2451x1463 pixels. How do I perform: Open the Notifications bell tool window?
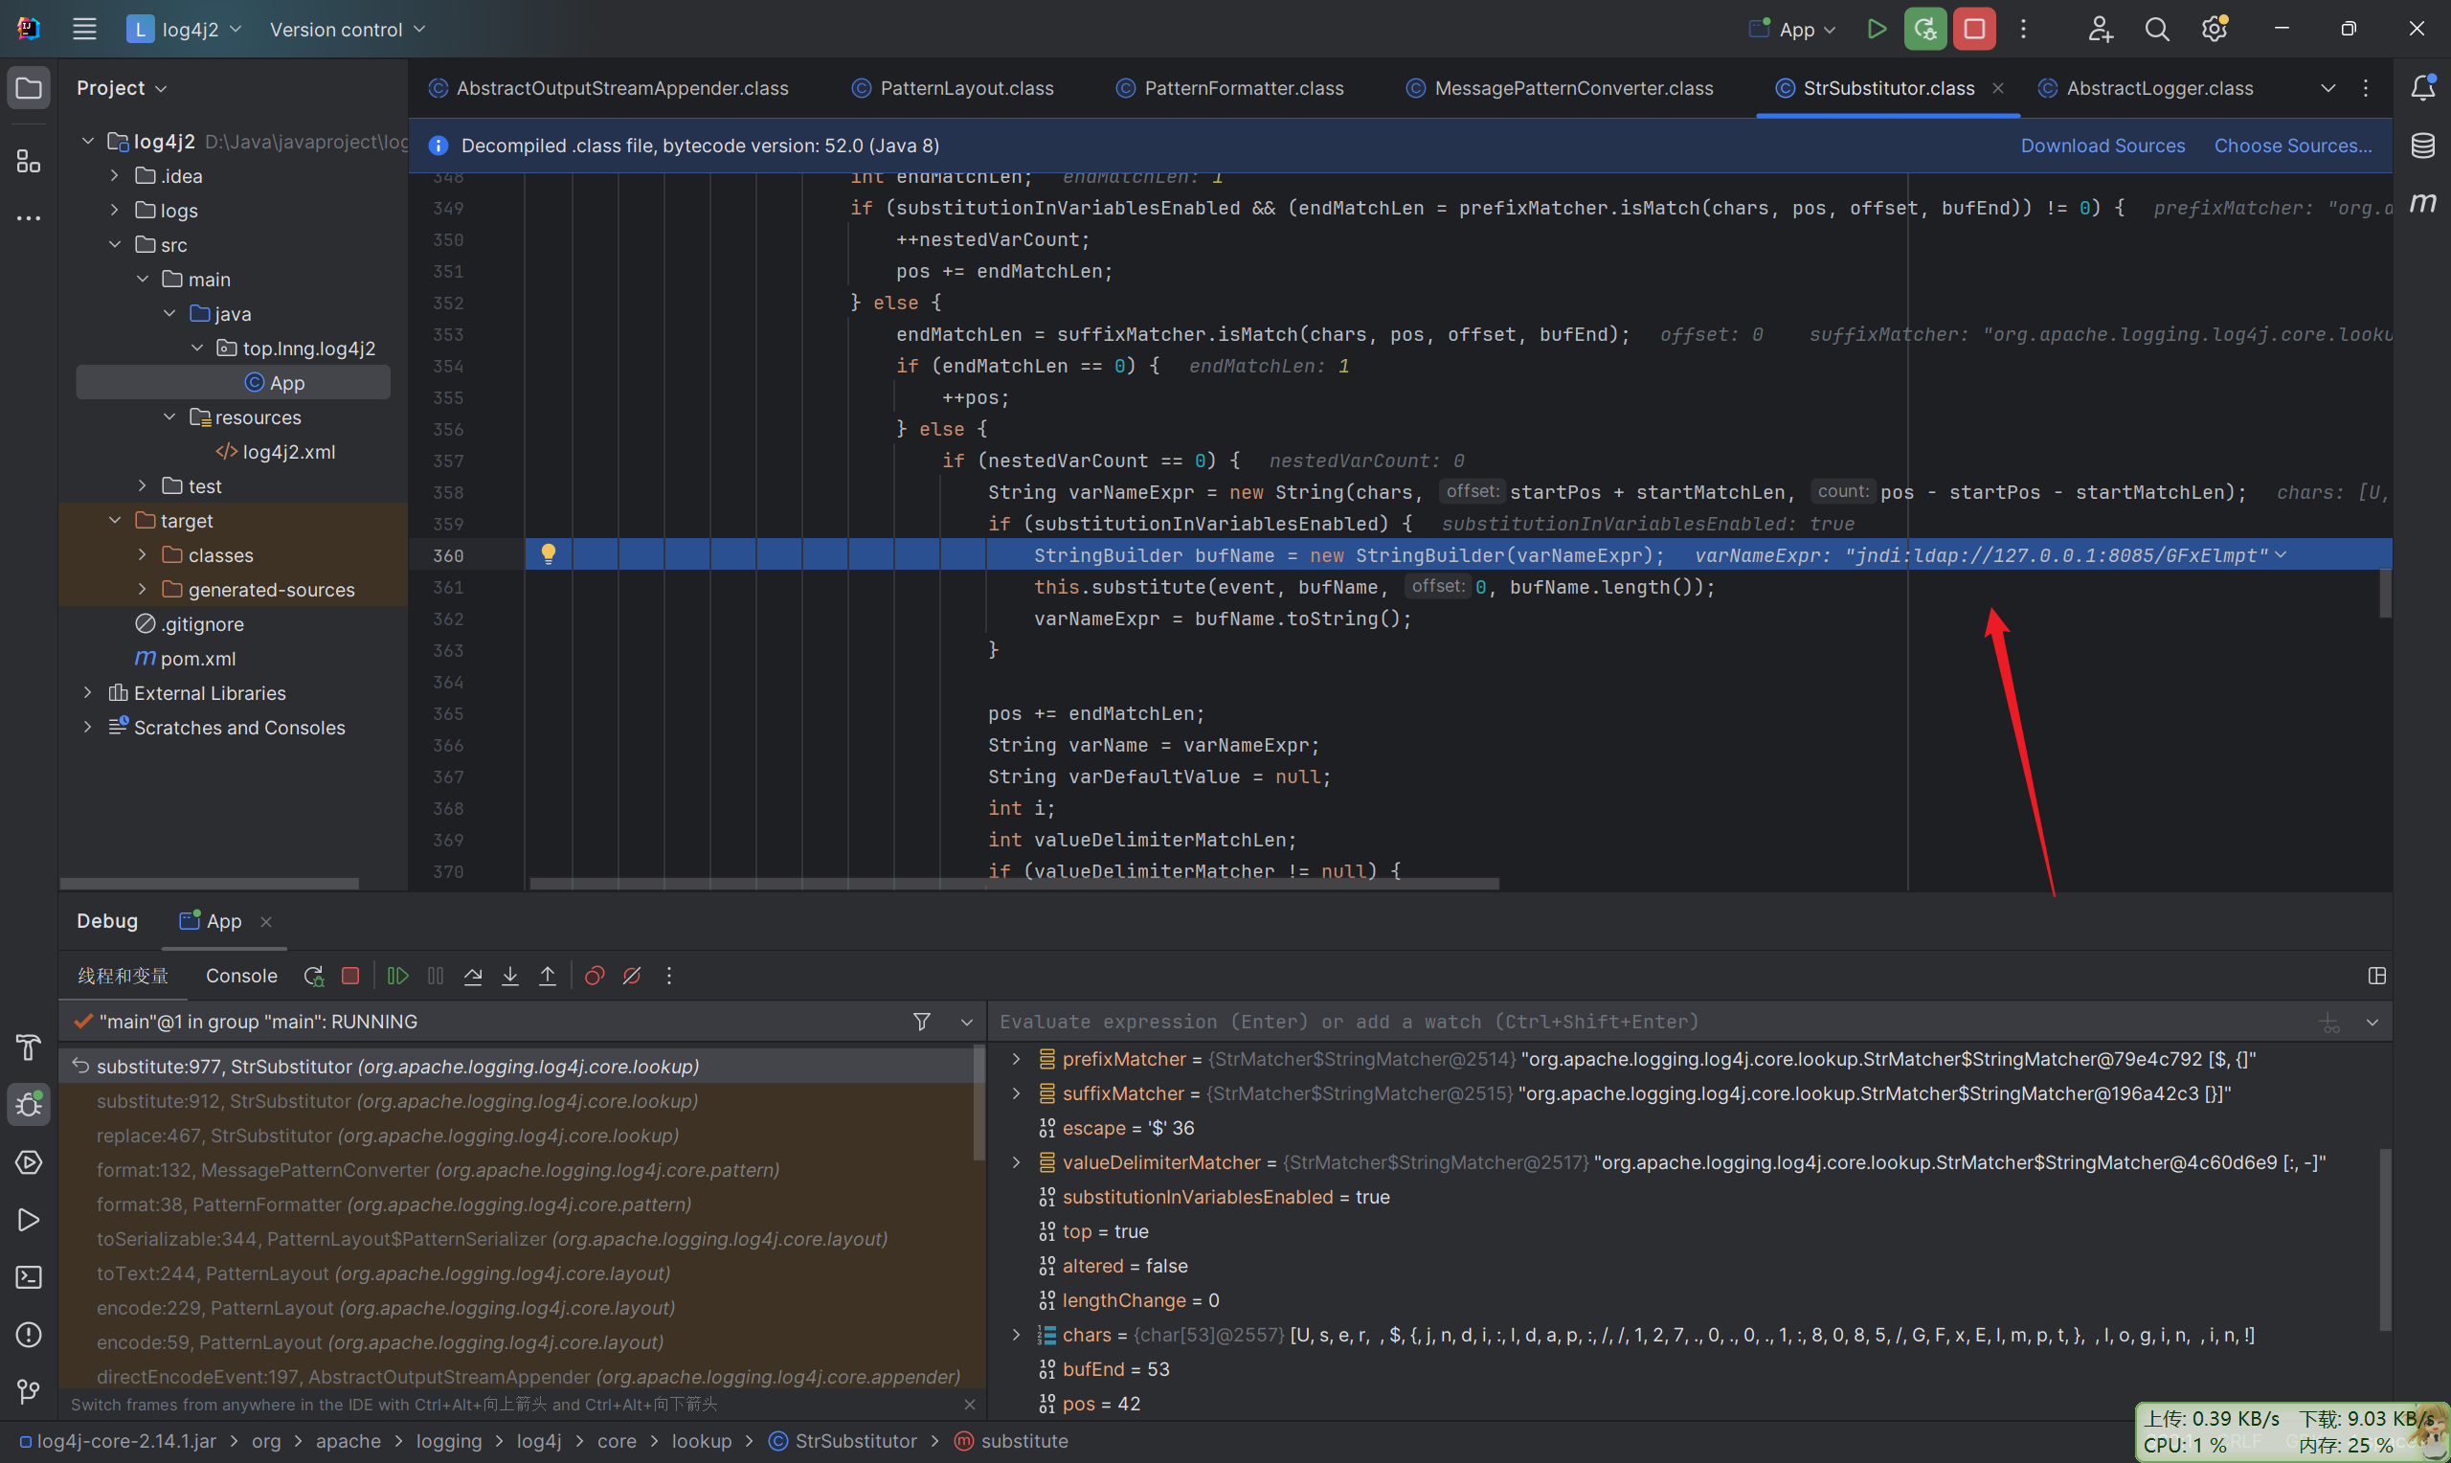point(2423,88)
